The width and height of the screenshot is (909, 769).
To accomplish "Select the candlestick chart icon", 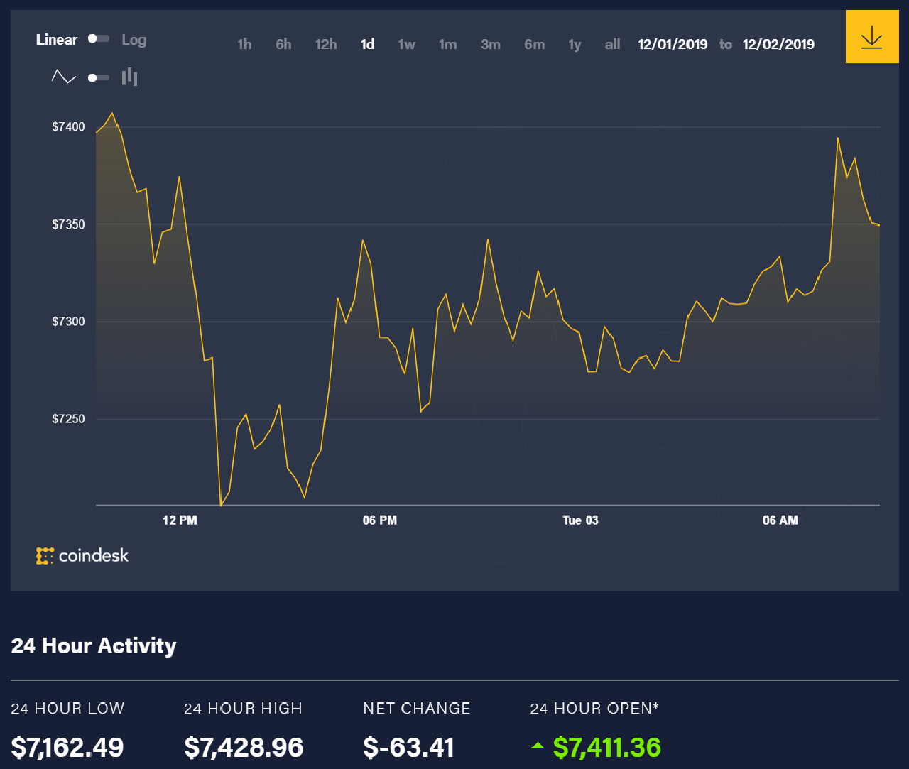I will pos(129,77).
